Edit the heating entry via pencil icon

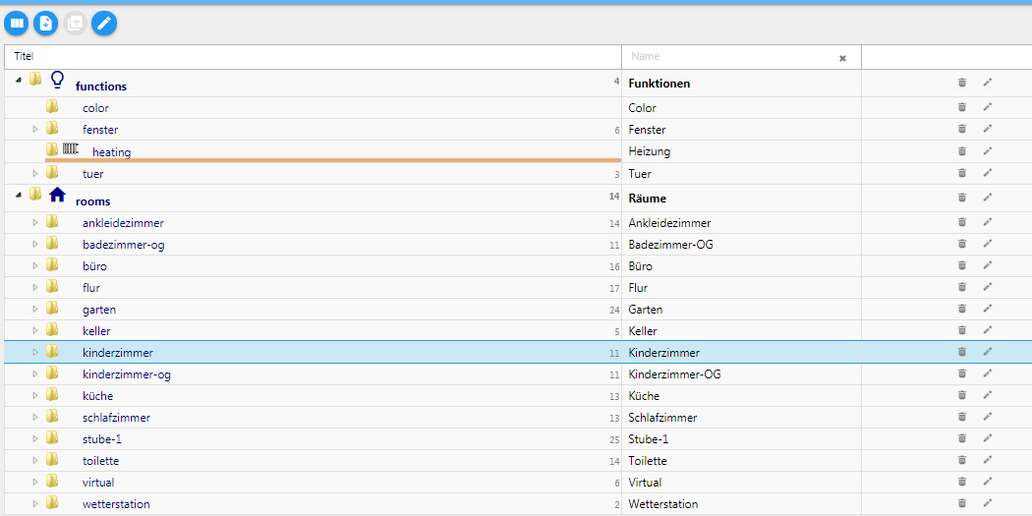coord(988,151)
